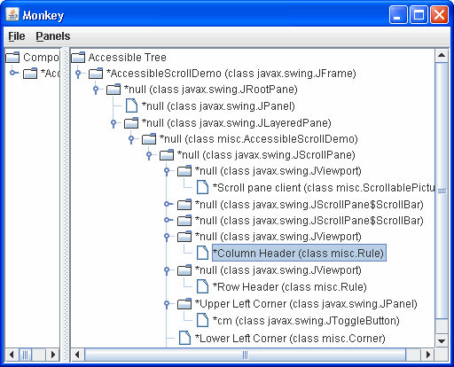The height and width of the screenshot is (367, 454).
Task: Expand the *Acc node in left panel
Action: (x=14, y=73)
